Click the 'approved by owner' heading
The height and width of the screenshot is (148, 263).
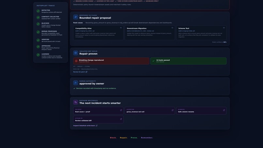tap(92, 84)
